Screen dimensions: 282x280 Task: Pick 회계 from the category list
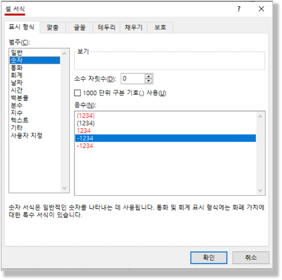(35, 75)
